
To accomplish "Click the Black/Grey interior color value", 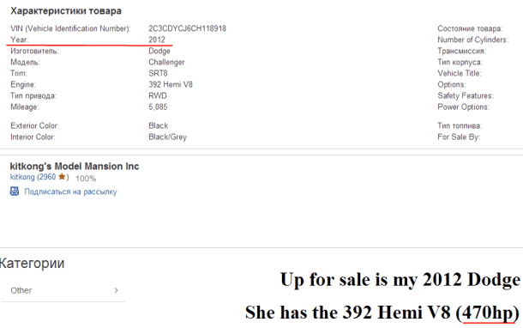I will [167, 137].
